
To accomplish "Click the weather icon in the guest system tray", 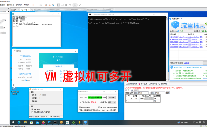I will coord(179,122).
